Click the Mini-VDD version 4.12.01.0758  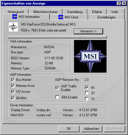88,115
